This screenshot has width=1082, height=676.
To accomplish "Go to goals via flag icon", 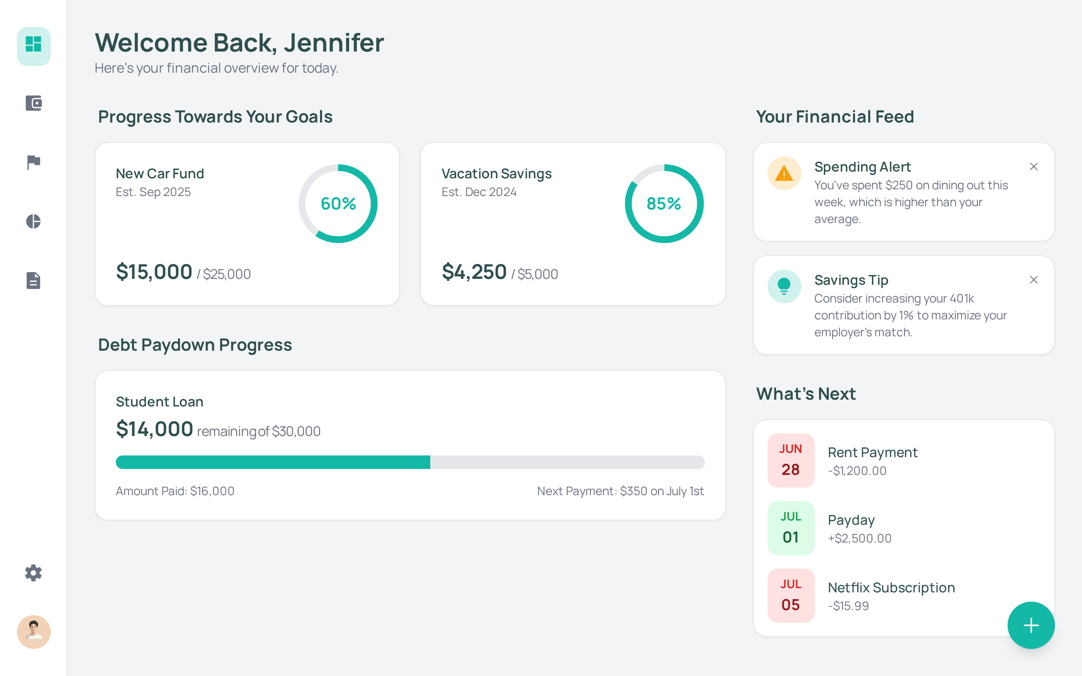I will click(x=33, y=162).
